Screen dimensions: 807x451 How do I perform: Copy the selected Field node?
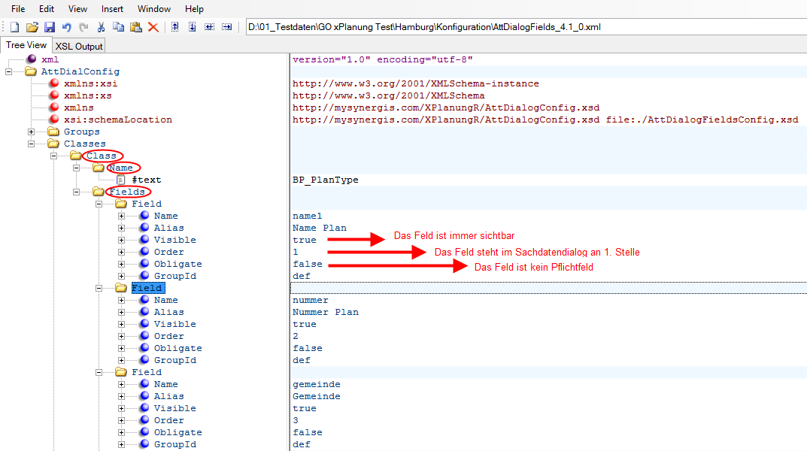click(118, 26)
